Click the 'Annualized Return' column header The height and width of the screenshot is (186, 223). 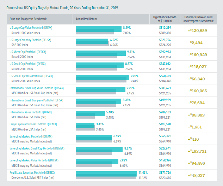(x=86, y=19)
